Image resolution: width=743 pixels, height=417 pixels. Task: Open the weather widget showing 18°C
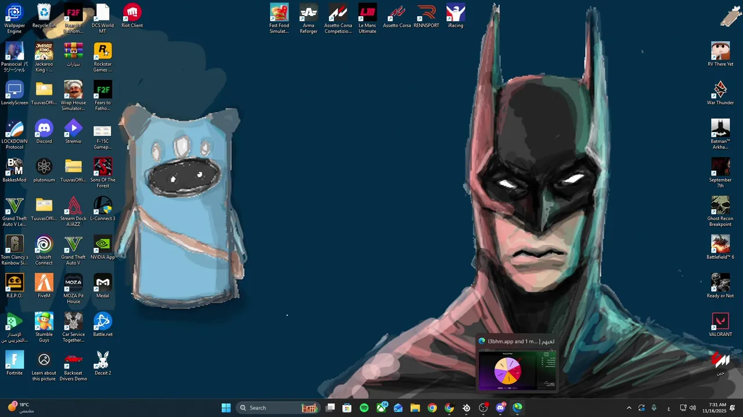click(20, 408)
